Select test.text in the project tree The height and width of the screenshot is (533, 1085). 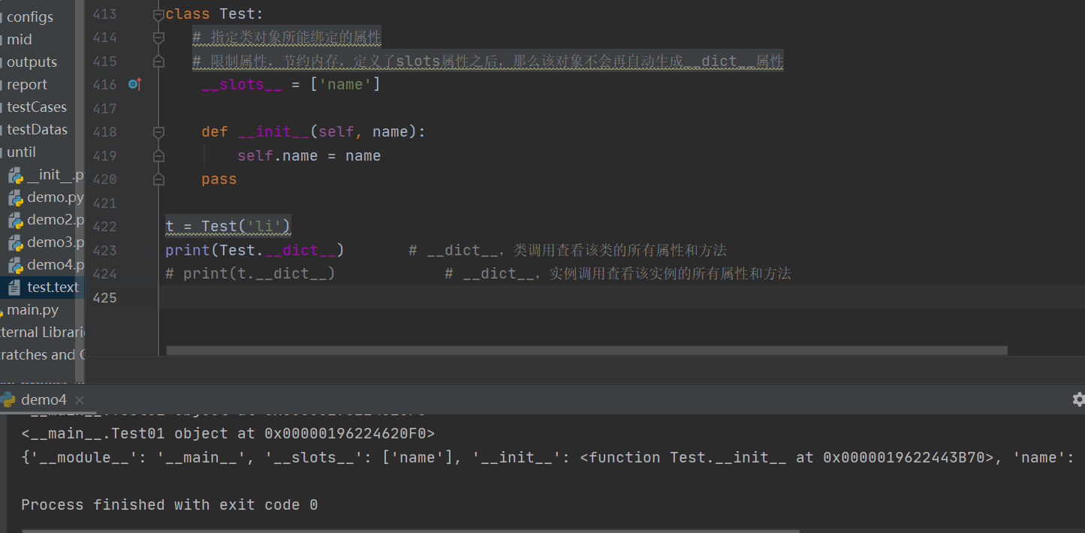pyautogui.click(x=53, y=288)
